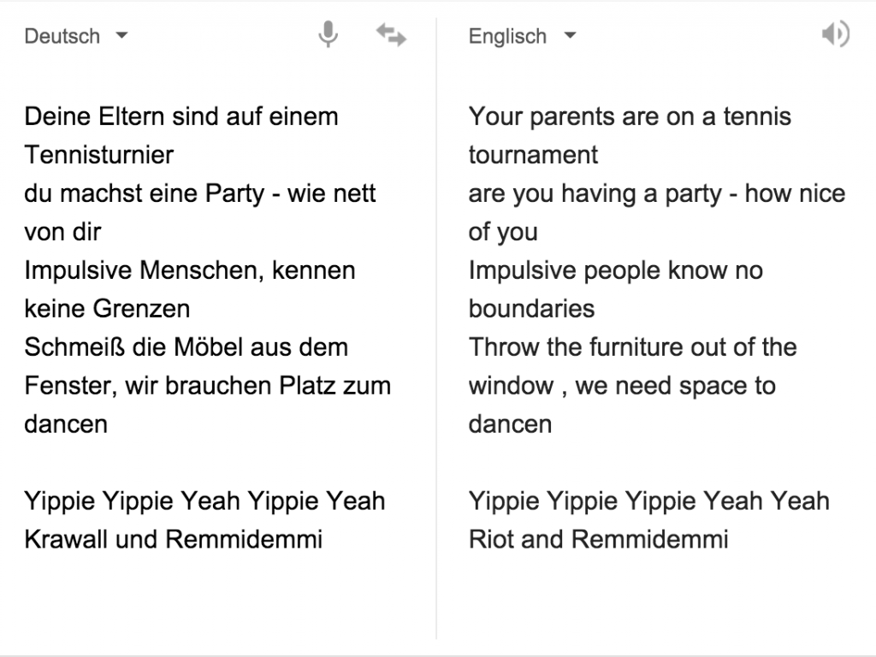Screen dimensions: 876x657
Task: Click the translated word 'Riot'
Action: [x=488, y=539]
